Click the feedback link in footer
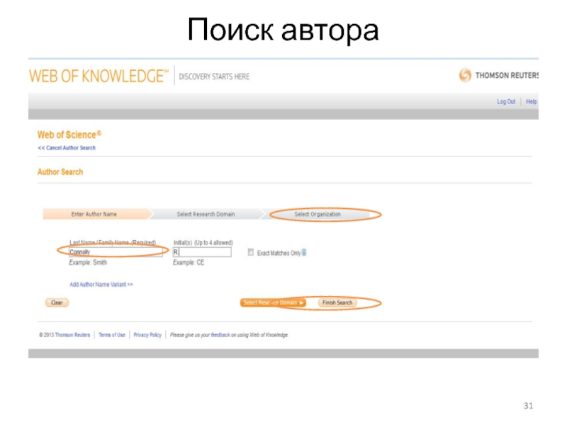567x425 pixels. (x=220, y=334)
